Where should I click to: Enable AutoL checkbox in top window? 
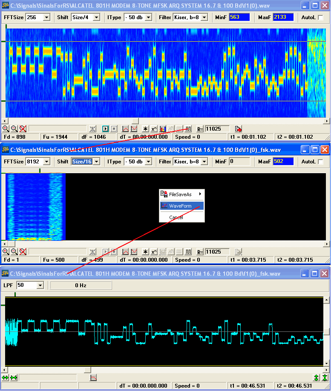[x=320, y=17]
